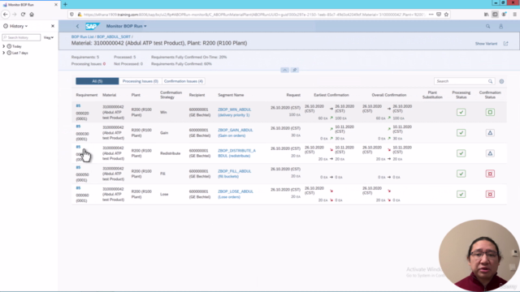Open requirement link in the 000030 row
Screen dimensions: 520x292
point(78,127)
